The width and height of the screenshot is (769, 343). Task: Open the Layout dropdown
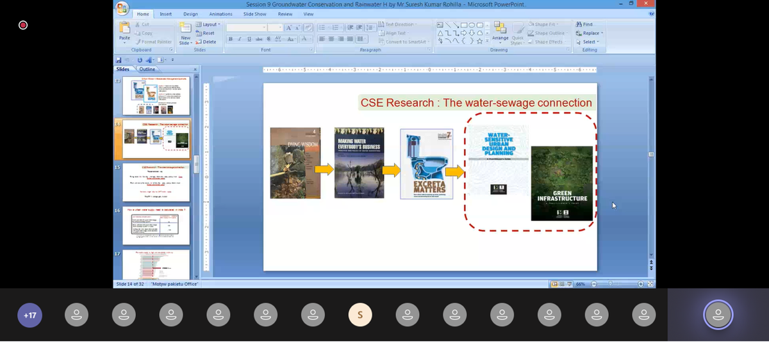point(208,24)
